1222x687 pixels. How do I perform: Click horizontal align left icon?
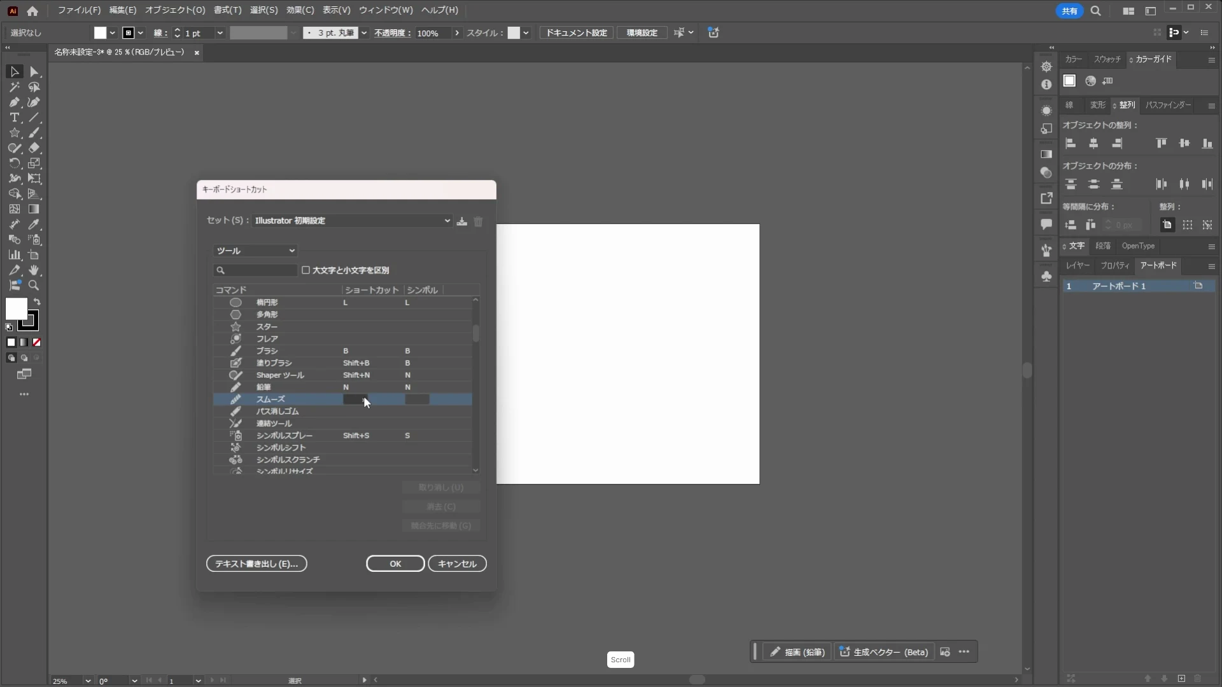pos(1071,144)
